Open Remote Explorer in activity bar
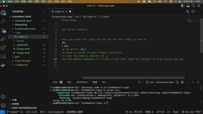203x114 pixels. click(3, 56)
